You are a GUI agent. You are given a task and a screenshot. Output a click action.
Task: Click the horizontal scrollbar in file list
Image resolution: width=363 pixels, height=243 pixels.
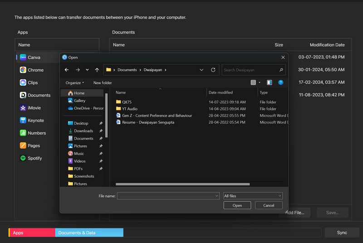pyautogui.click(x=182, y=184)
